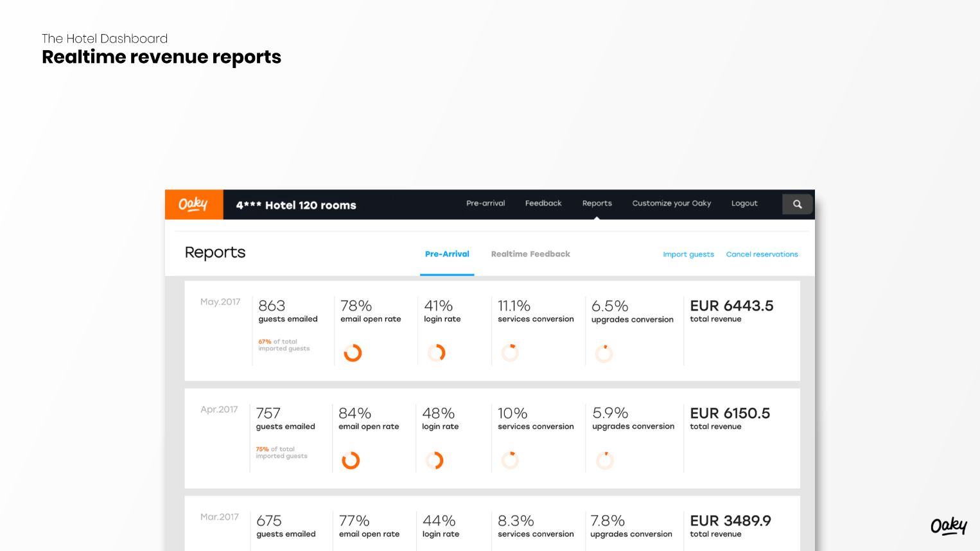
Task: Click the 44% login rate value
Action: (x=439, y=521)
